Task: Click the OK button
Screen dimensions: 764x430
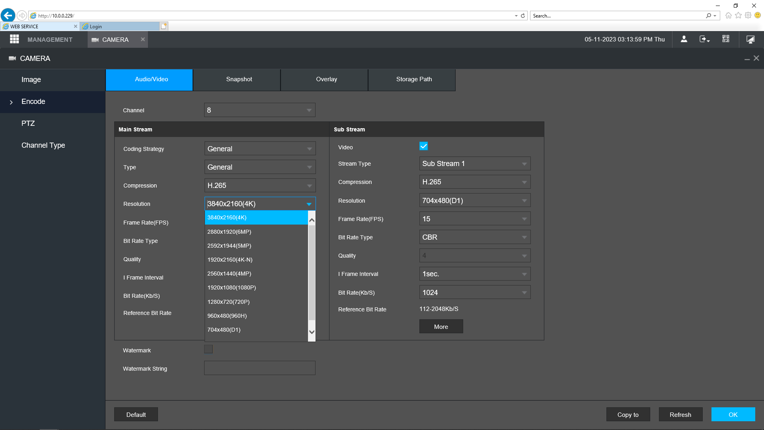Action: click(733, 414)
